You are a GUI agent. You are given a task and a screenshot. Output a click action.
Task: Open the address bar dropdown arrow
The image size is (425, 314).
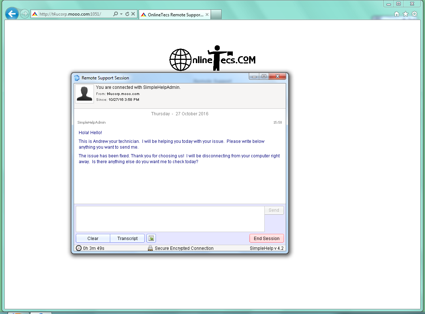click(x=121, y=14)
